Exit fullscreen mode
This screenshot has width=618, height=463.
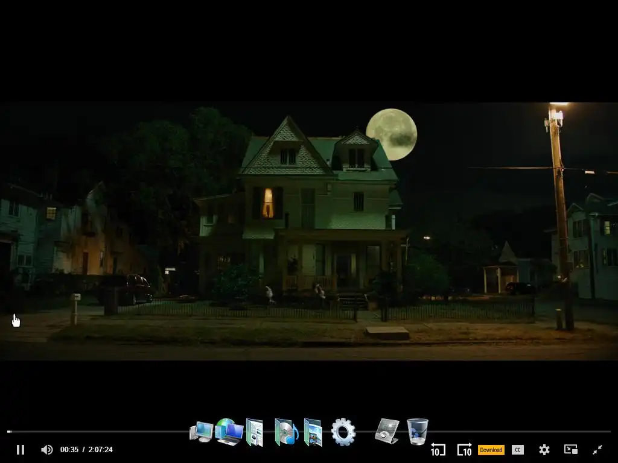[x=597, y=450]
